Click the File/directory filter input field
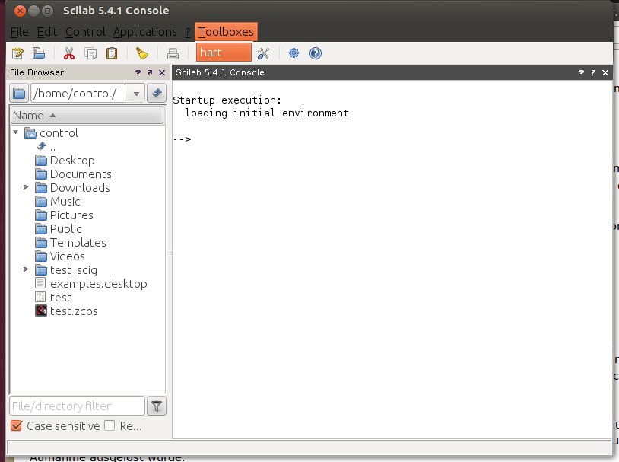The image size is (619, 462). (76, 406)
